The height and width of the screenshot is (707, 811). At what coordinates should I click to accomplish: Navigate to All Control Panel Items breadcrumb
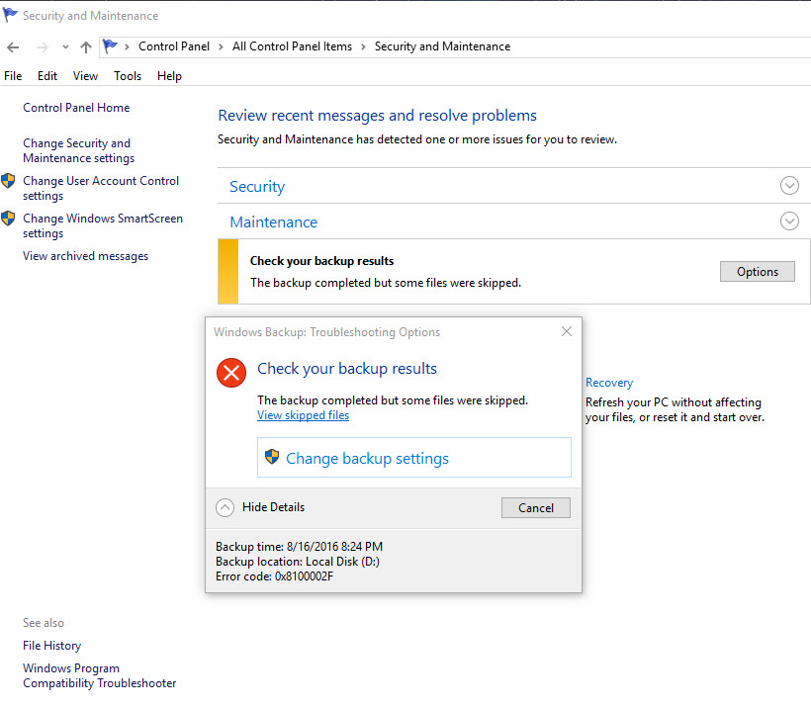point(292,46)
